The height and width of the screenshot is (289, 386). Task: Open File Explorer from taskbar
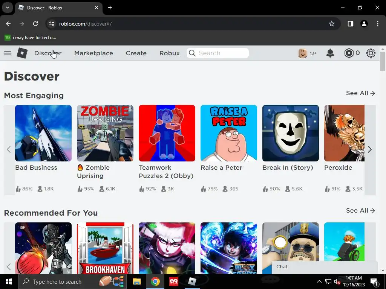(136, 281)
